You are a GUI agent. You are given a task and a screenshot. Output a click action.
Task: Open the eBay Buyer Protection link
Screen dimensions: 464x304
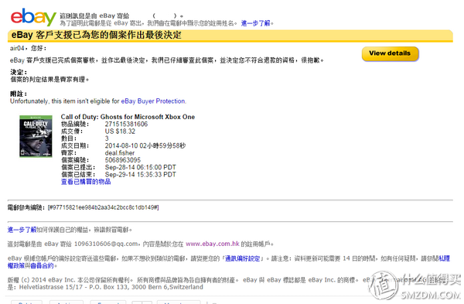tap(153, 101)
